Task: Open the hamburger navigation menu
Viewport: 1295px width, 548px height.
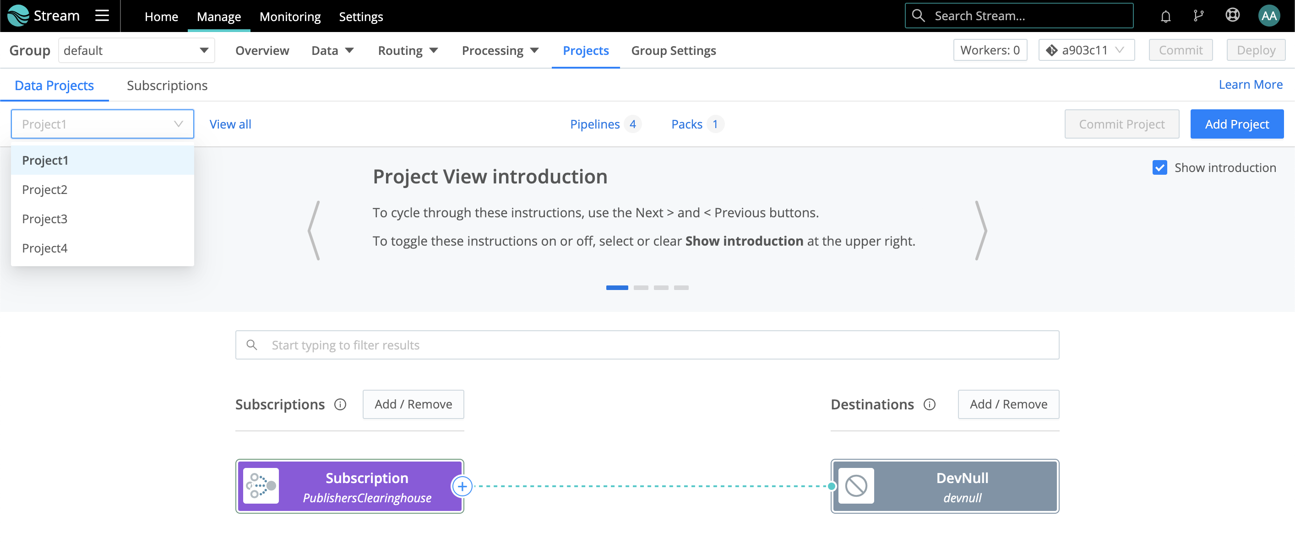Action: 102,15
